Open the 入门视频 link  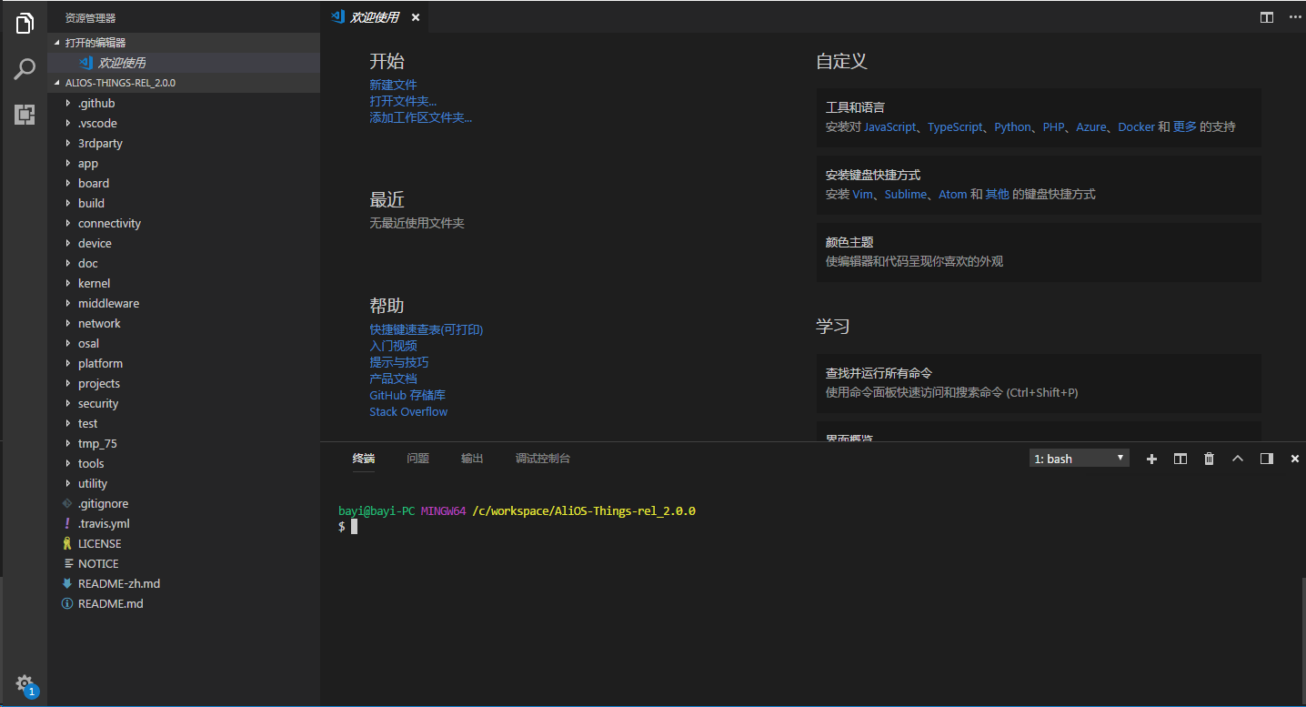point(393,346)
